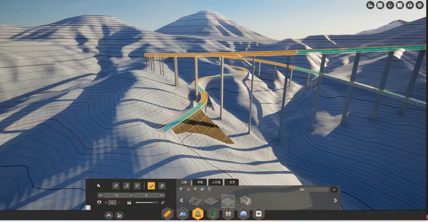Screen dimensions: 428x222
Task: Select the highlighted road surface hexagon
Action: [x=198, y=214]
